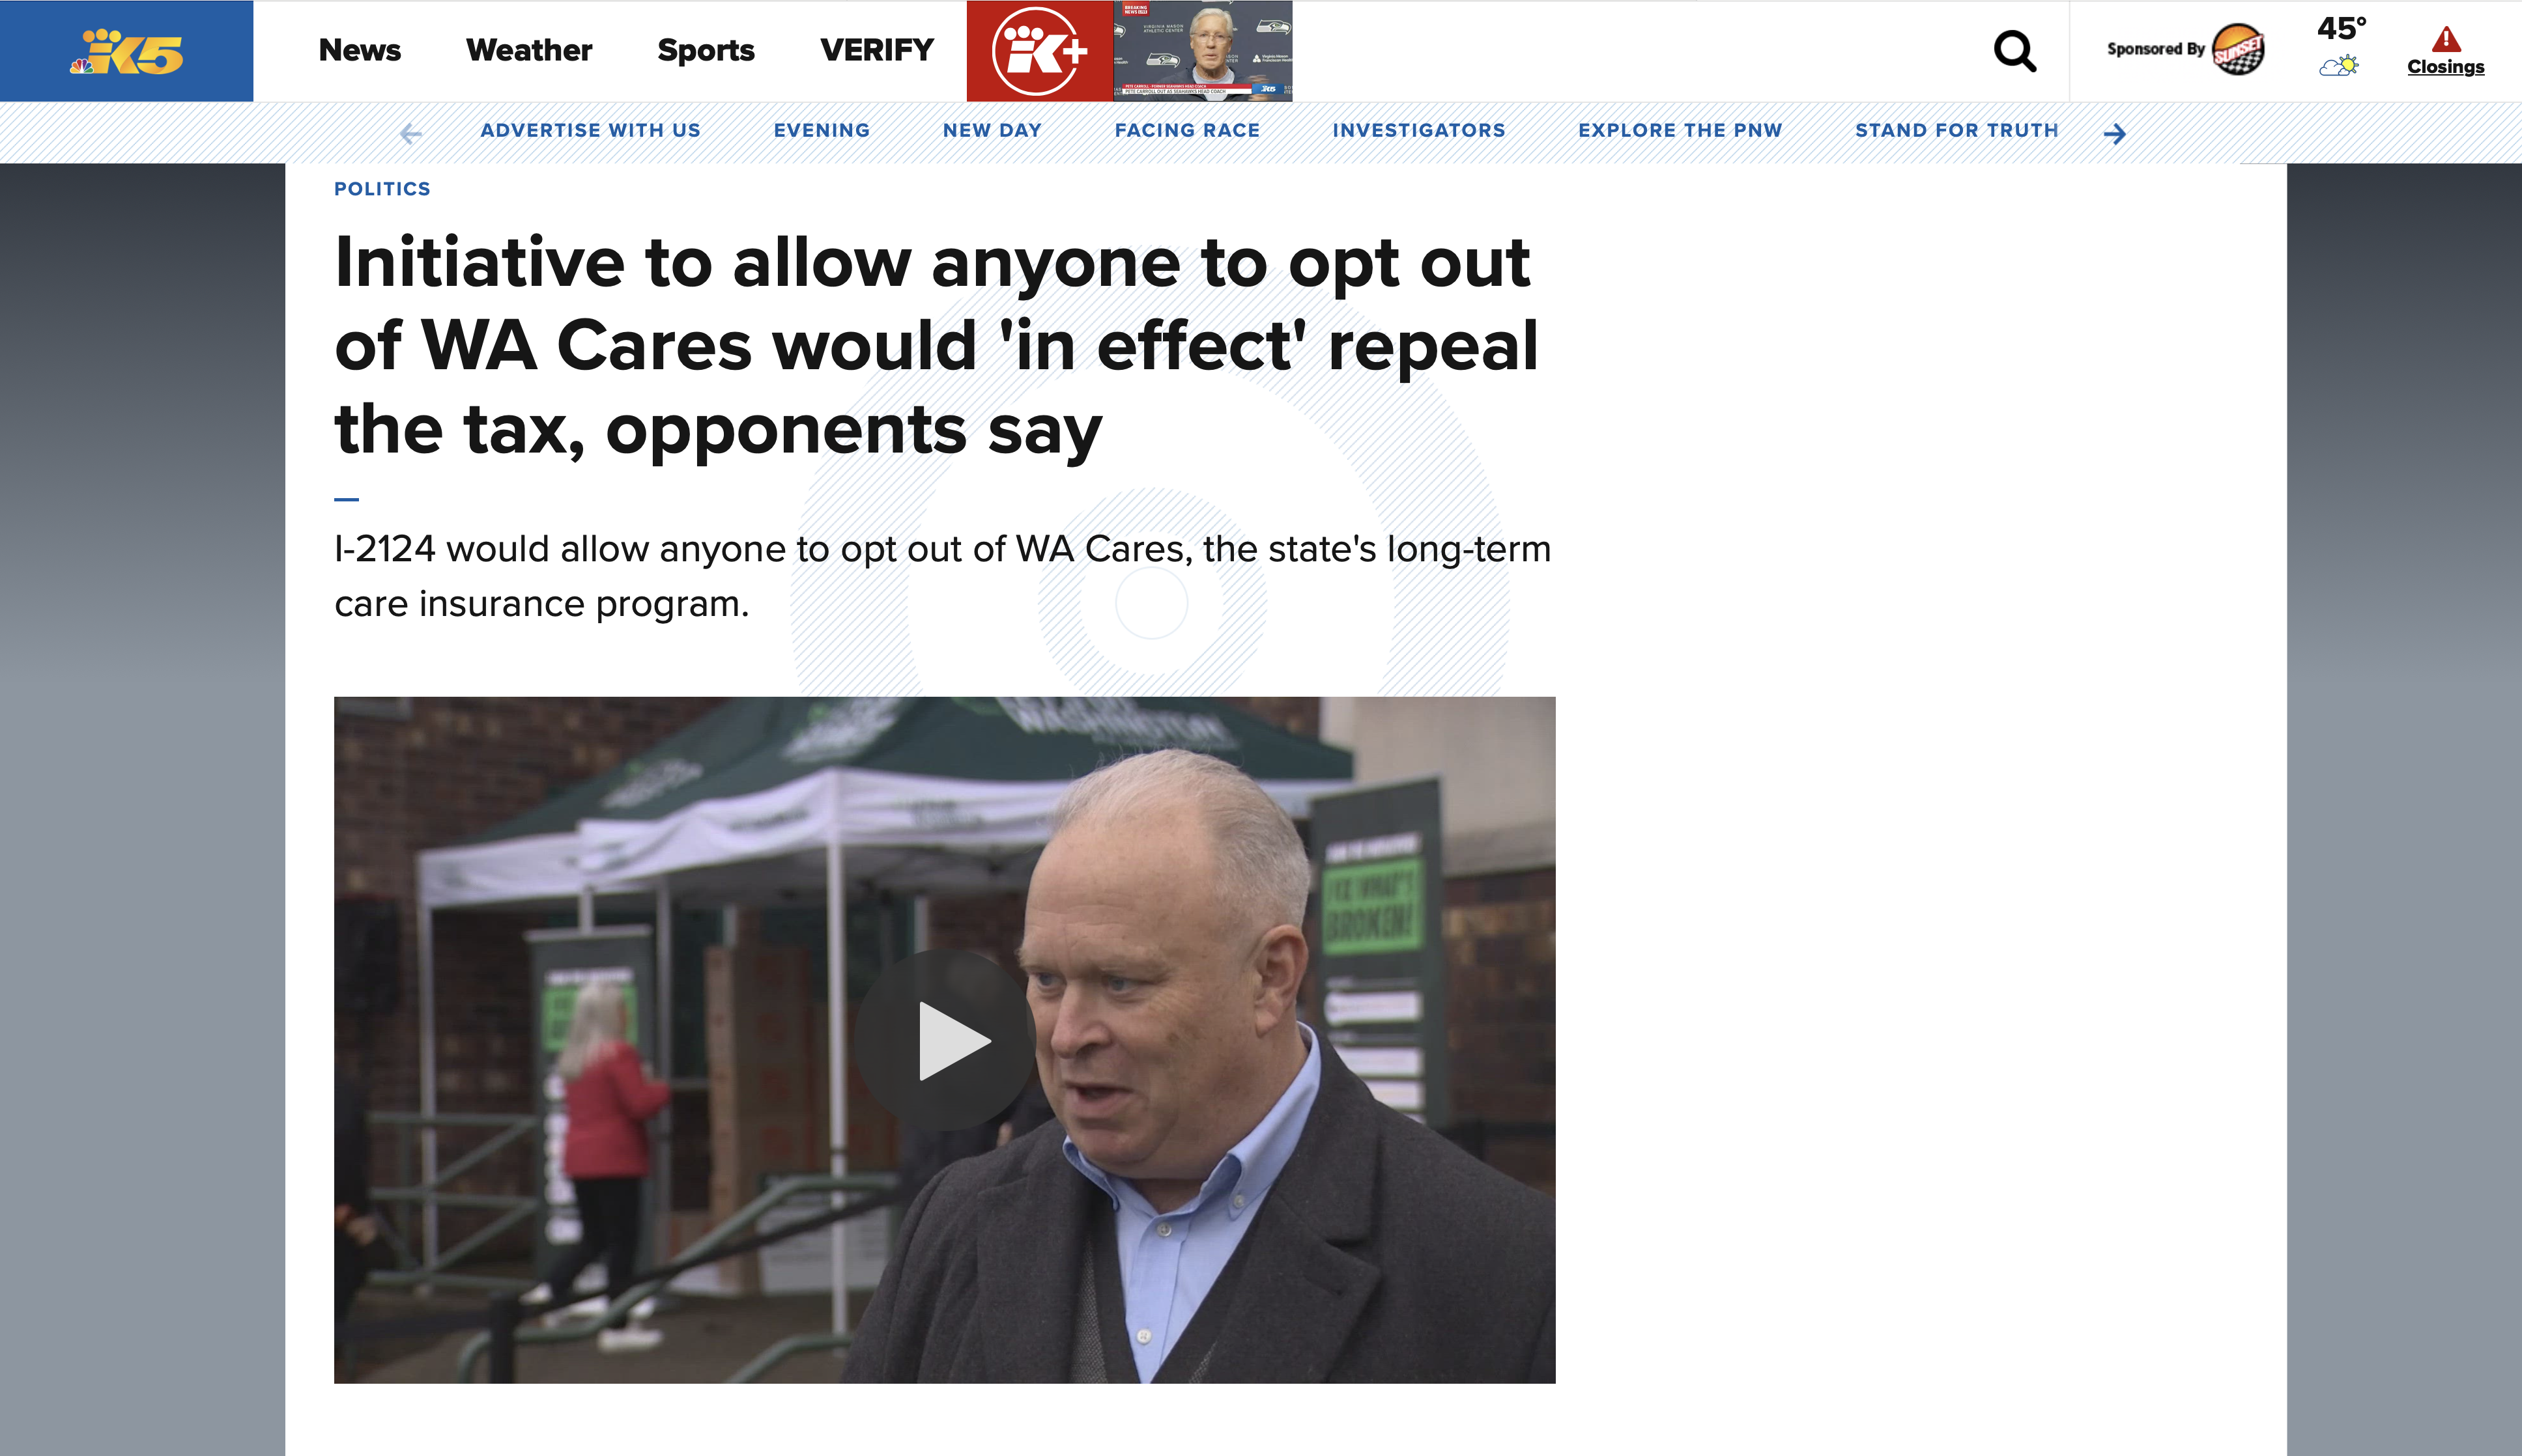Click the red Closings alert icon
Screen dimensions: 2522x1456
click(2446, 39)
